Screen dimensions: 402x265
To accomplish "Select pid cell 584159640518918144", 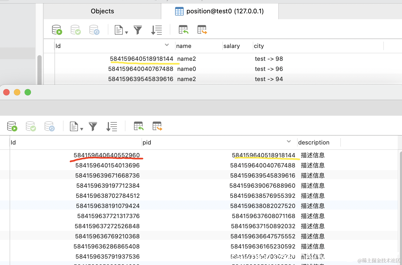I will point(263,155).
